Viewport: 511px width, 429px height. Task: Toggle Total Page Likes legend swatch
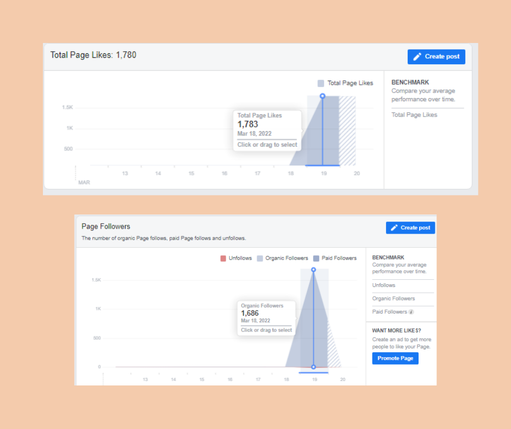click(321, 83)
